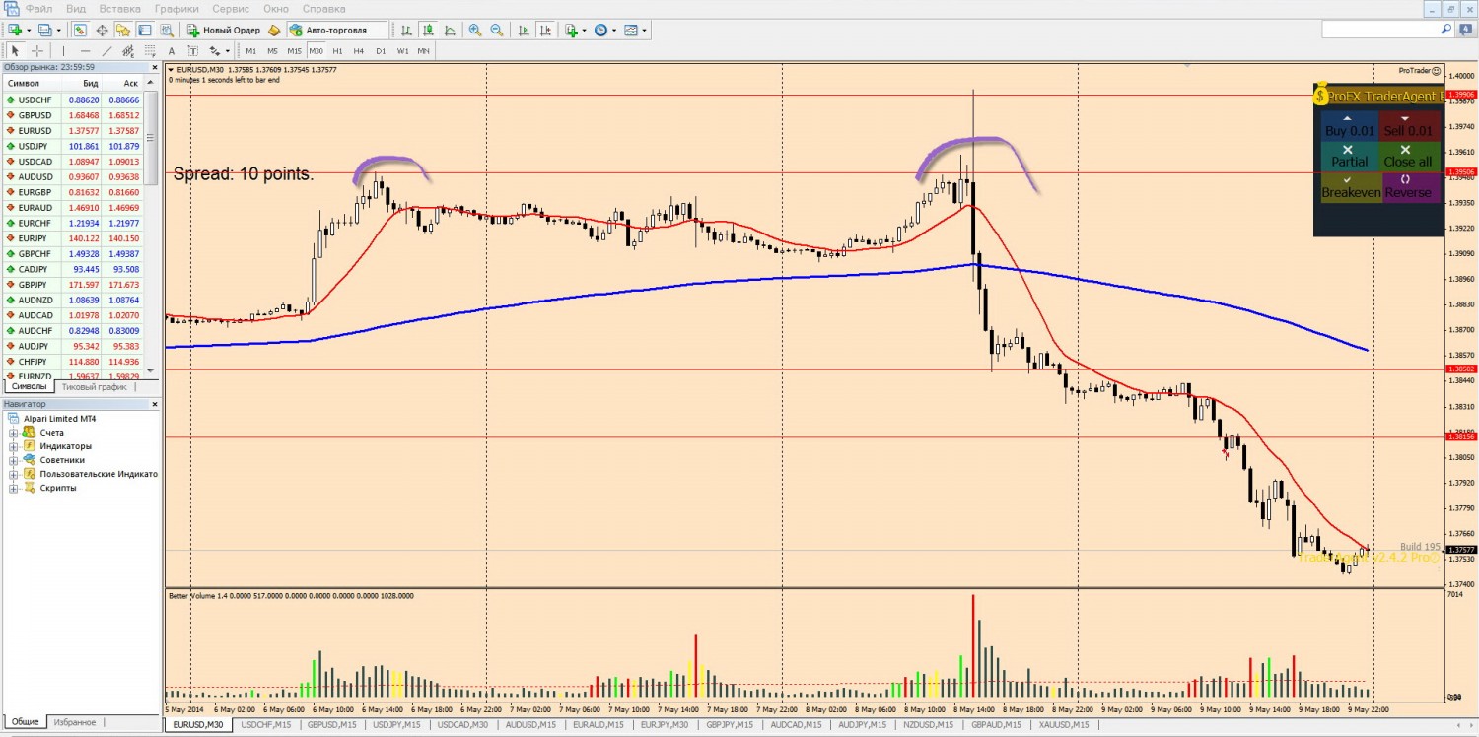The image size is (1479, 737).
Task: Switch chart to line chart icon
Action: [x=451, y=31]
